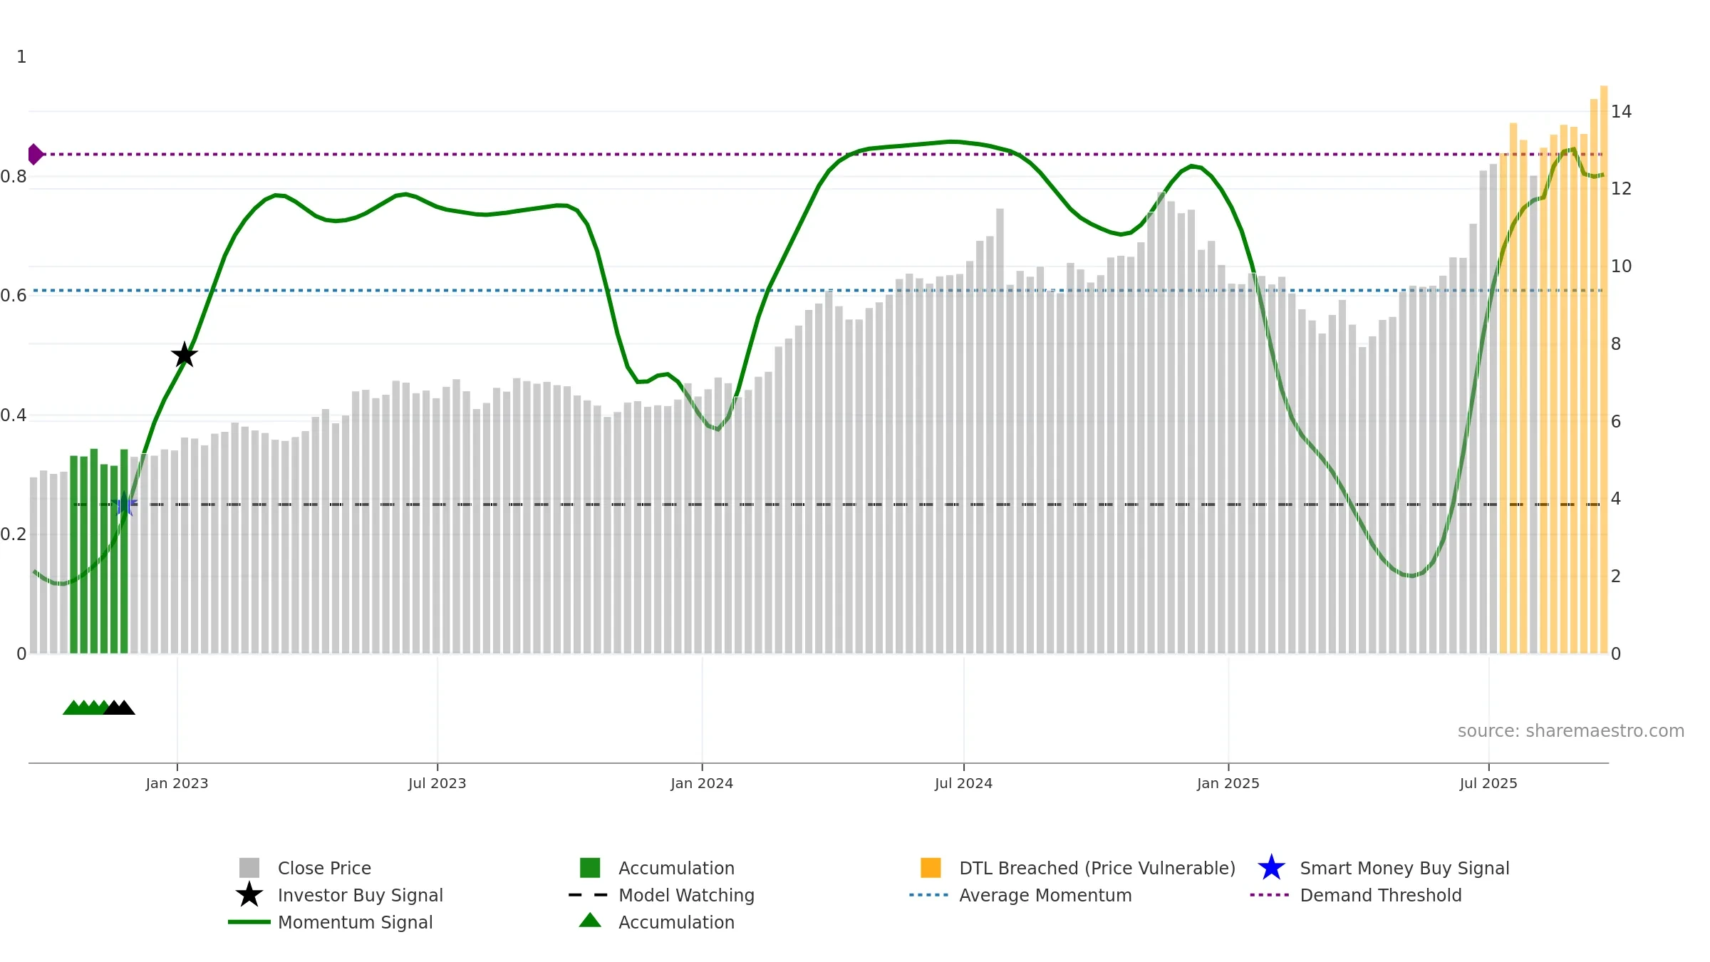The height and width of the screenshot is (962, 1710).
Task: Toggle the Model Watching legend label
Action: 686,895
